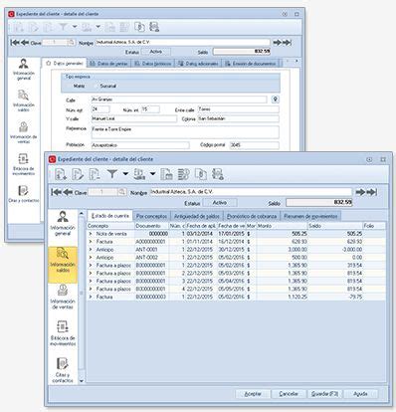Click the list report icon in front toolbar
The image size is (396, 412).
pyautogui.click(x=183, y=174)
